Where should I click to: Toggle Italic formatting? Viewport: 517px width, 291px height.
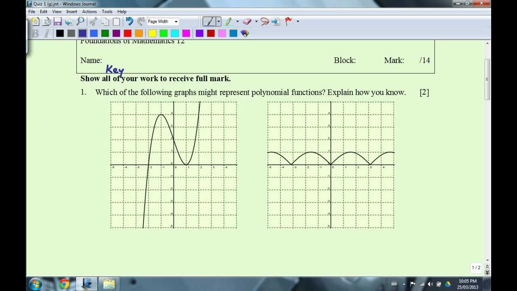click(46, 34)
